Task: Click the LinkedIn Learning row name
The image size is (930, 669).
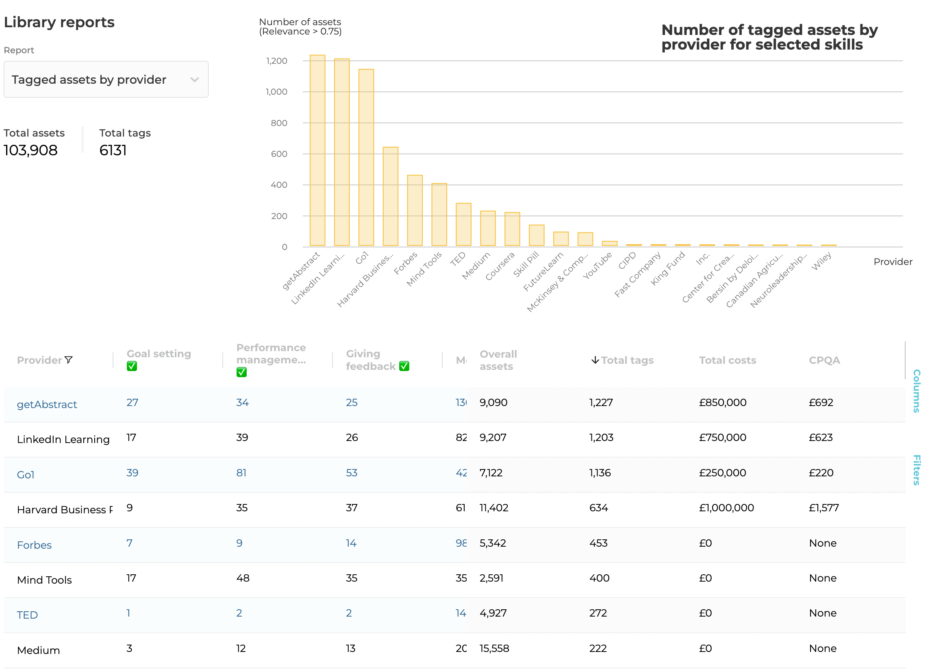Action: point(63,439)
